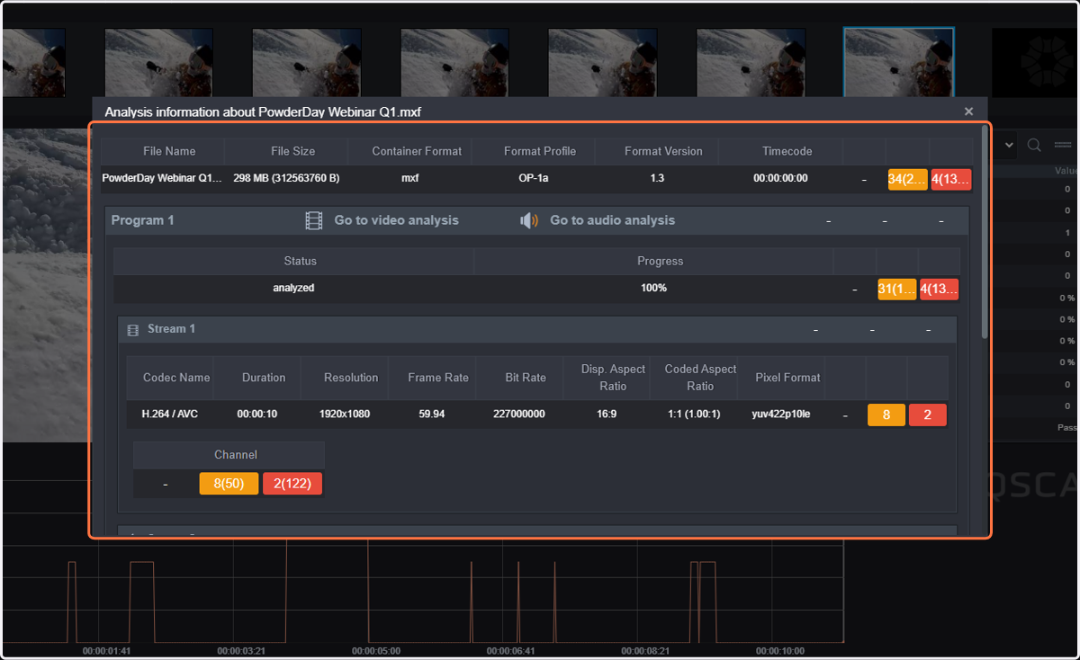Click the list view icon right of search
Viewport: 1080px width, 660px height.
pyautogui.click(x=1063, y=145)
